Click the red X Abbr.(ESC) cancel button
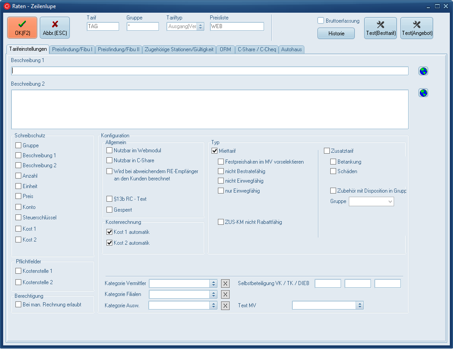The width and height of the screenshot is (453, 349). [x=55, y=28]
